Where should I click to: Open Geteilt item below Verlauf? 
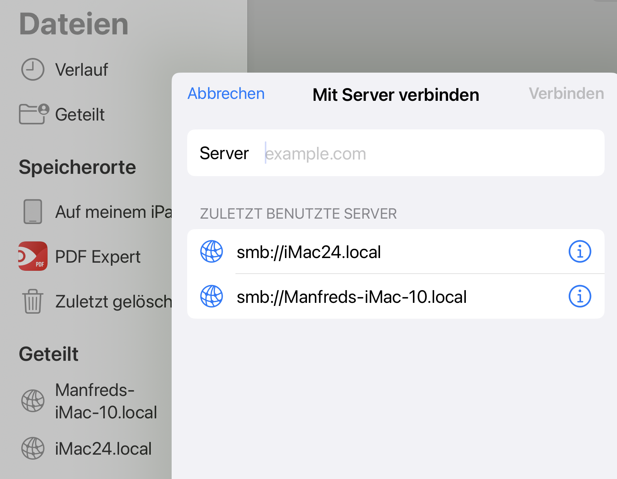tap(80, 115)
